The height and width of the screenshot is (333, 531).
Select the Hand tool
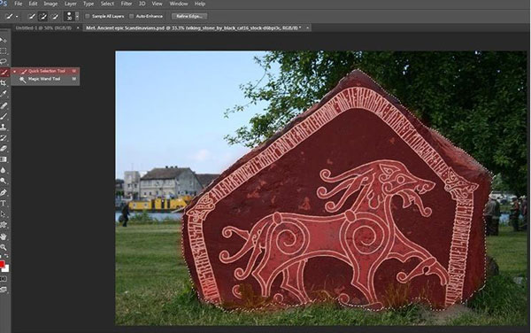coord(4,236)
